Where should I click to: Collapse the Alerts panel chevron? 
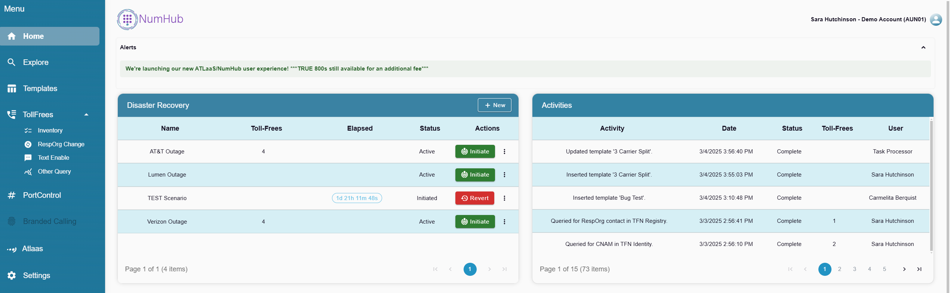point(923,47)
